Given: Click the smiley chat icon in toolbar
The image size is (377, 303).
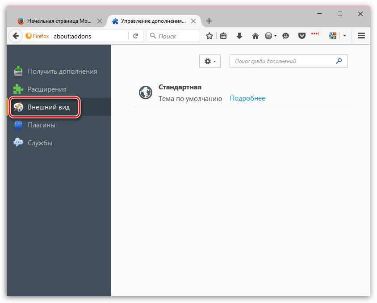Looking at the screenshot, I should [286, 36].
